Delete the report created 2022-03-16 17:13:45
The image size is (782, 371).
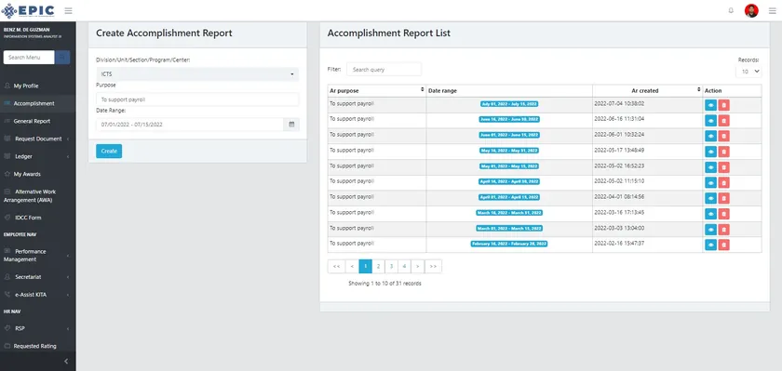[x=723, y=214]
